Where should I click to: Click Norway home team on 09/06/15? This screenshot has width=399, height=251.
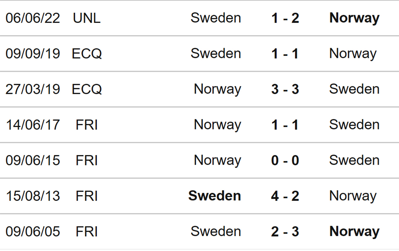point(217,161)
